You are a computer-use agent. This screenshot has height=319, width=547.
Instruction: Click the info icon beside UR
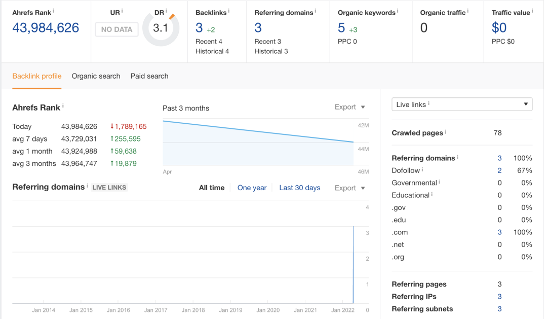(122, 11)
